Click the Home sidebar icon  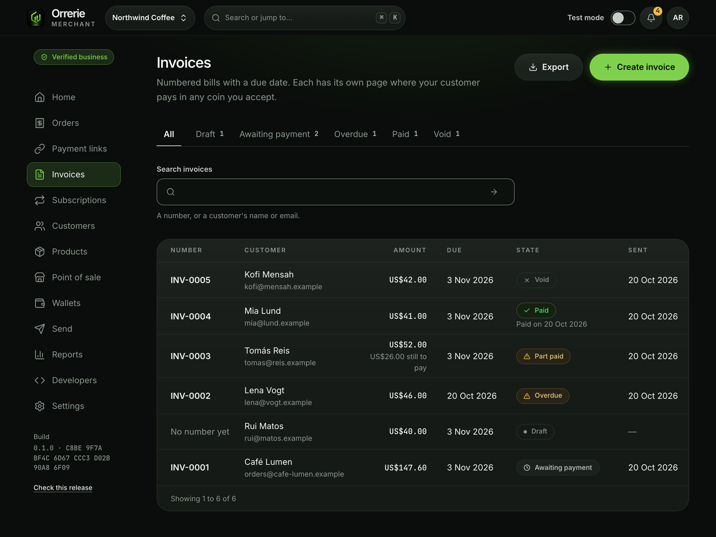click(x=40, y=97)
